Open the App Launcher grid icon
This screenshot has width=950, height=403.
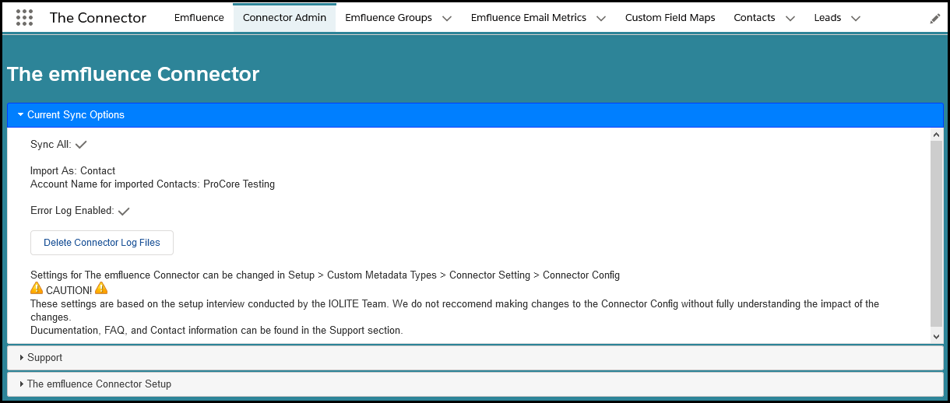[24, 17]
